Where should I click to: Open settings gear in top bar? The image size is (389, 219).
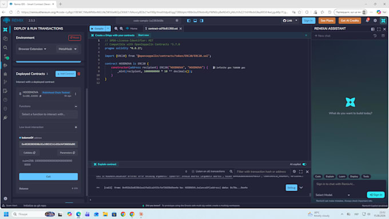coord(375,21)
